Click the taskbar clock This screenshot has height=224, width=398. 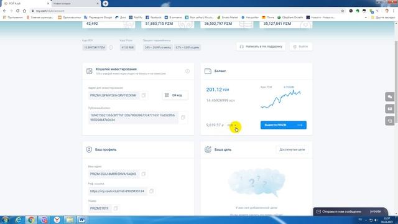[387, 220]
